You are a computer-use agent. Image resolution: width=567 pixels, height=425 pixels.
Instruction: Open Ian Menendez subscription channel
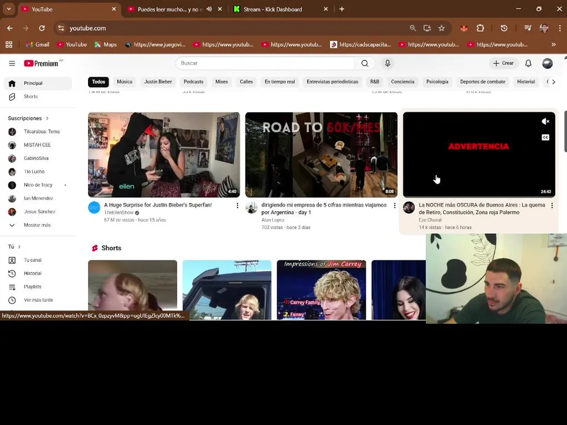click(38, 198)
